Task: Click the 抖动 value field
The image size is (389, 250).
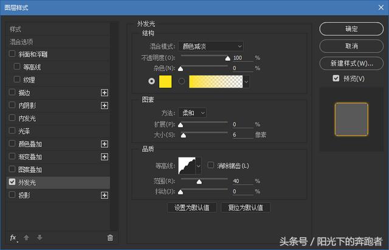Action: tap(243, 192)
